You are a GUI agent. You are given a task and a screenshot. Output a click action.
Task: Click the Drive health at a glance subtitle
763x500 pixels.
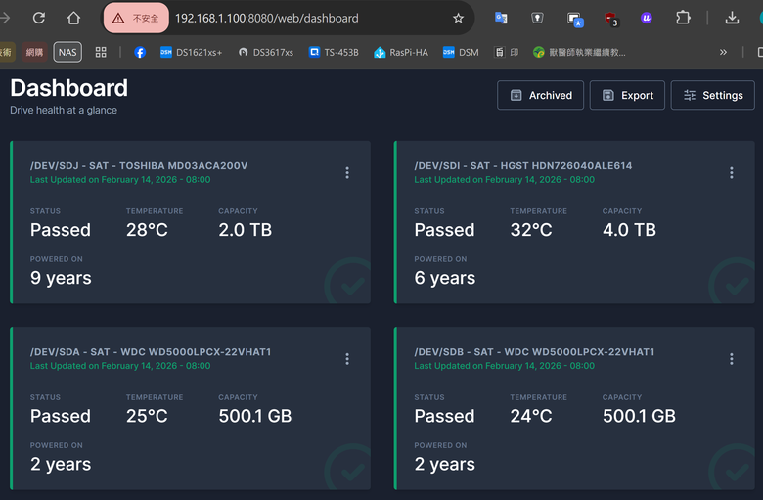click(x=64, y=110)
